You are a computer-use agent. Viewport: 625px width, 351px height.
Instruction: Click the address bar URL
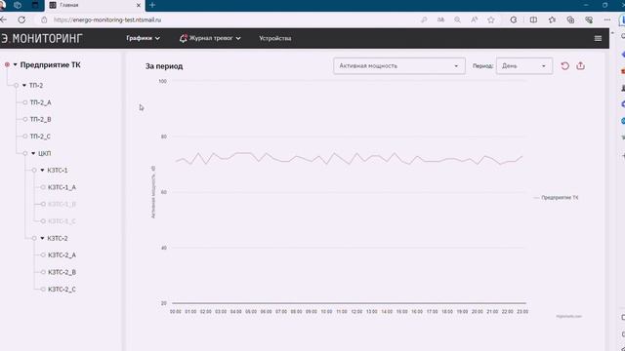tap(107, 19)
